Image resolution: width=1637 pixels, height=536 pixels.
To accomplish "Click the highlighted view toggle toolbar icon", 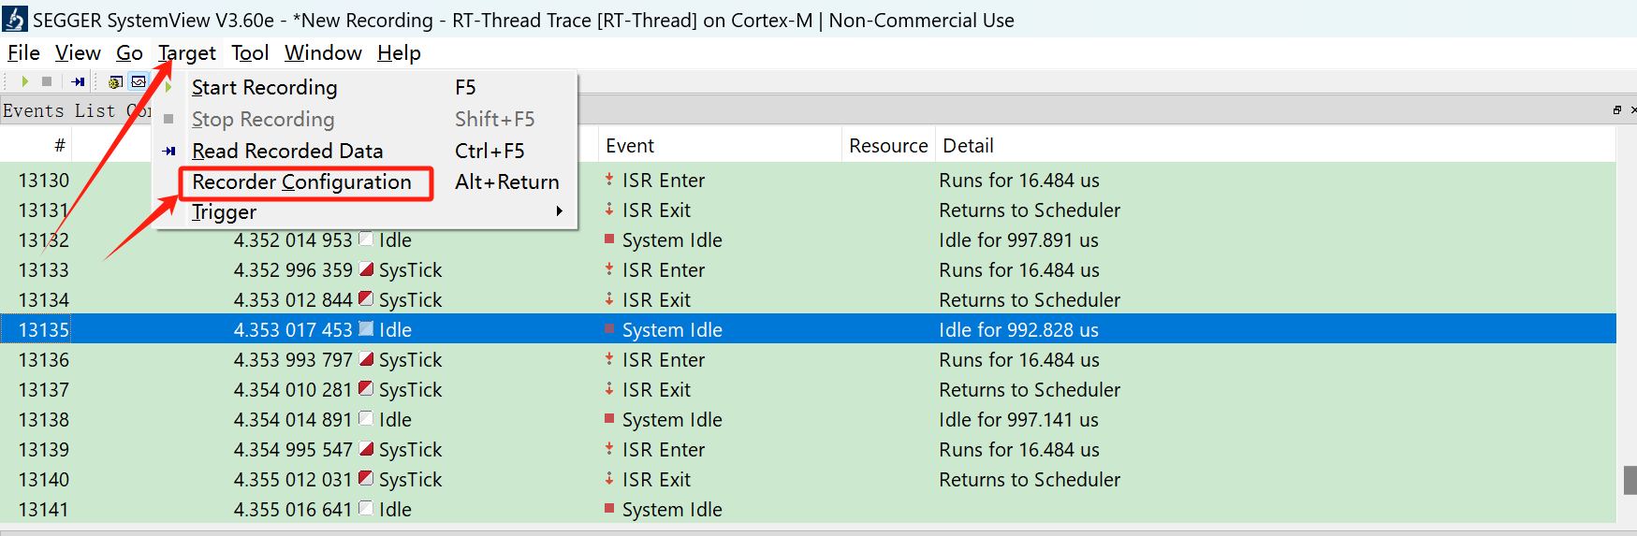I will point(139,82).
